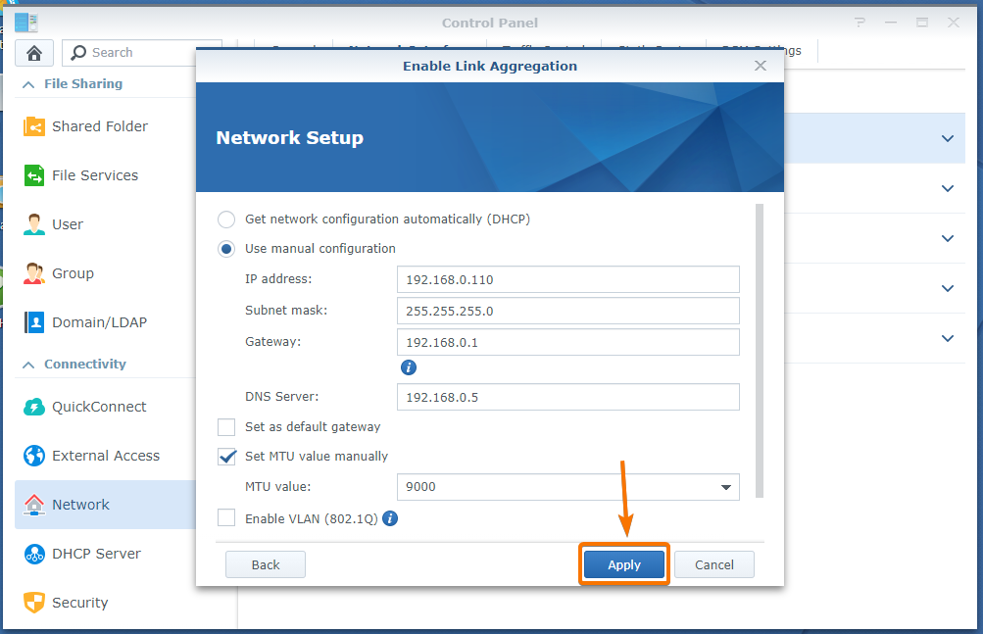The width and height of the screenshot is (983, 634).
Task: Click Apply button
Action: pos(623,565)
